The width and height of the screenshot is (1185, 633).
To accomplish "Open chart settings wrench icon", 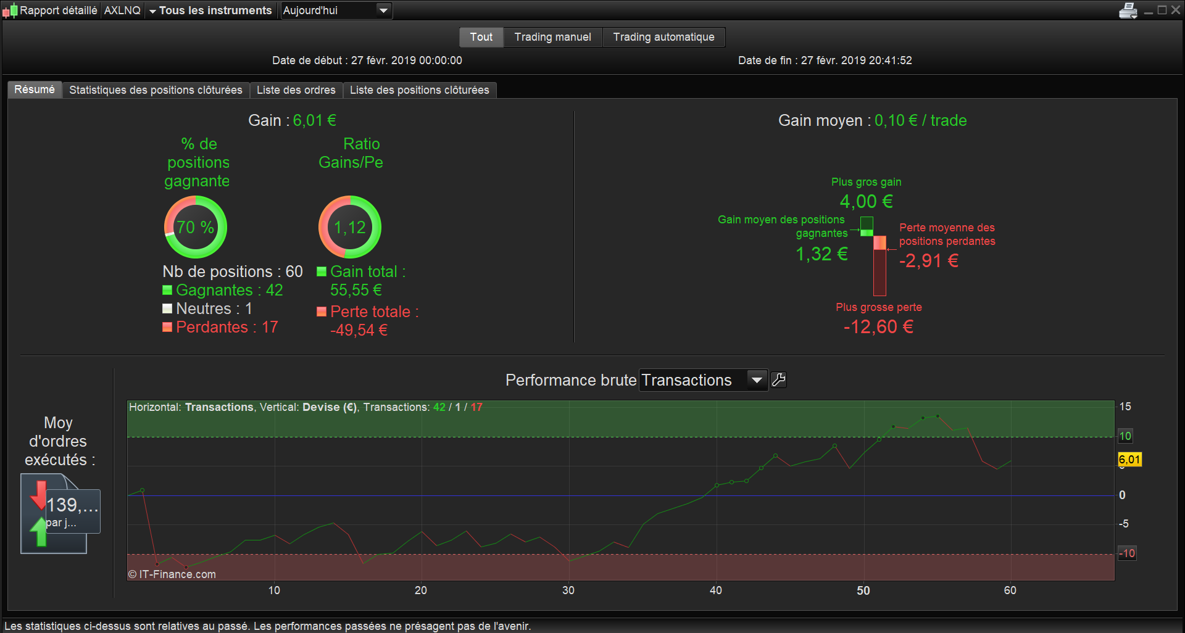I will pos(778,380).
